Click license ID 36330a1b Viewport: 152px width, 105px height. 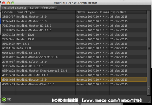tap(8, 66)
